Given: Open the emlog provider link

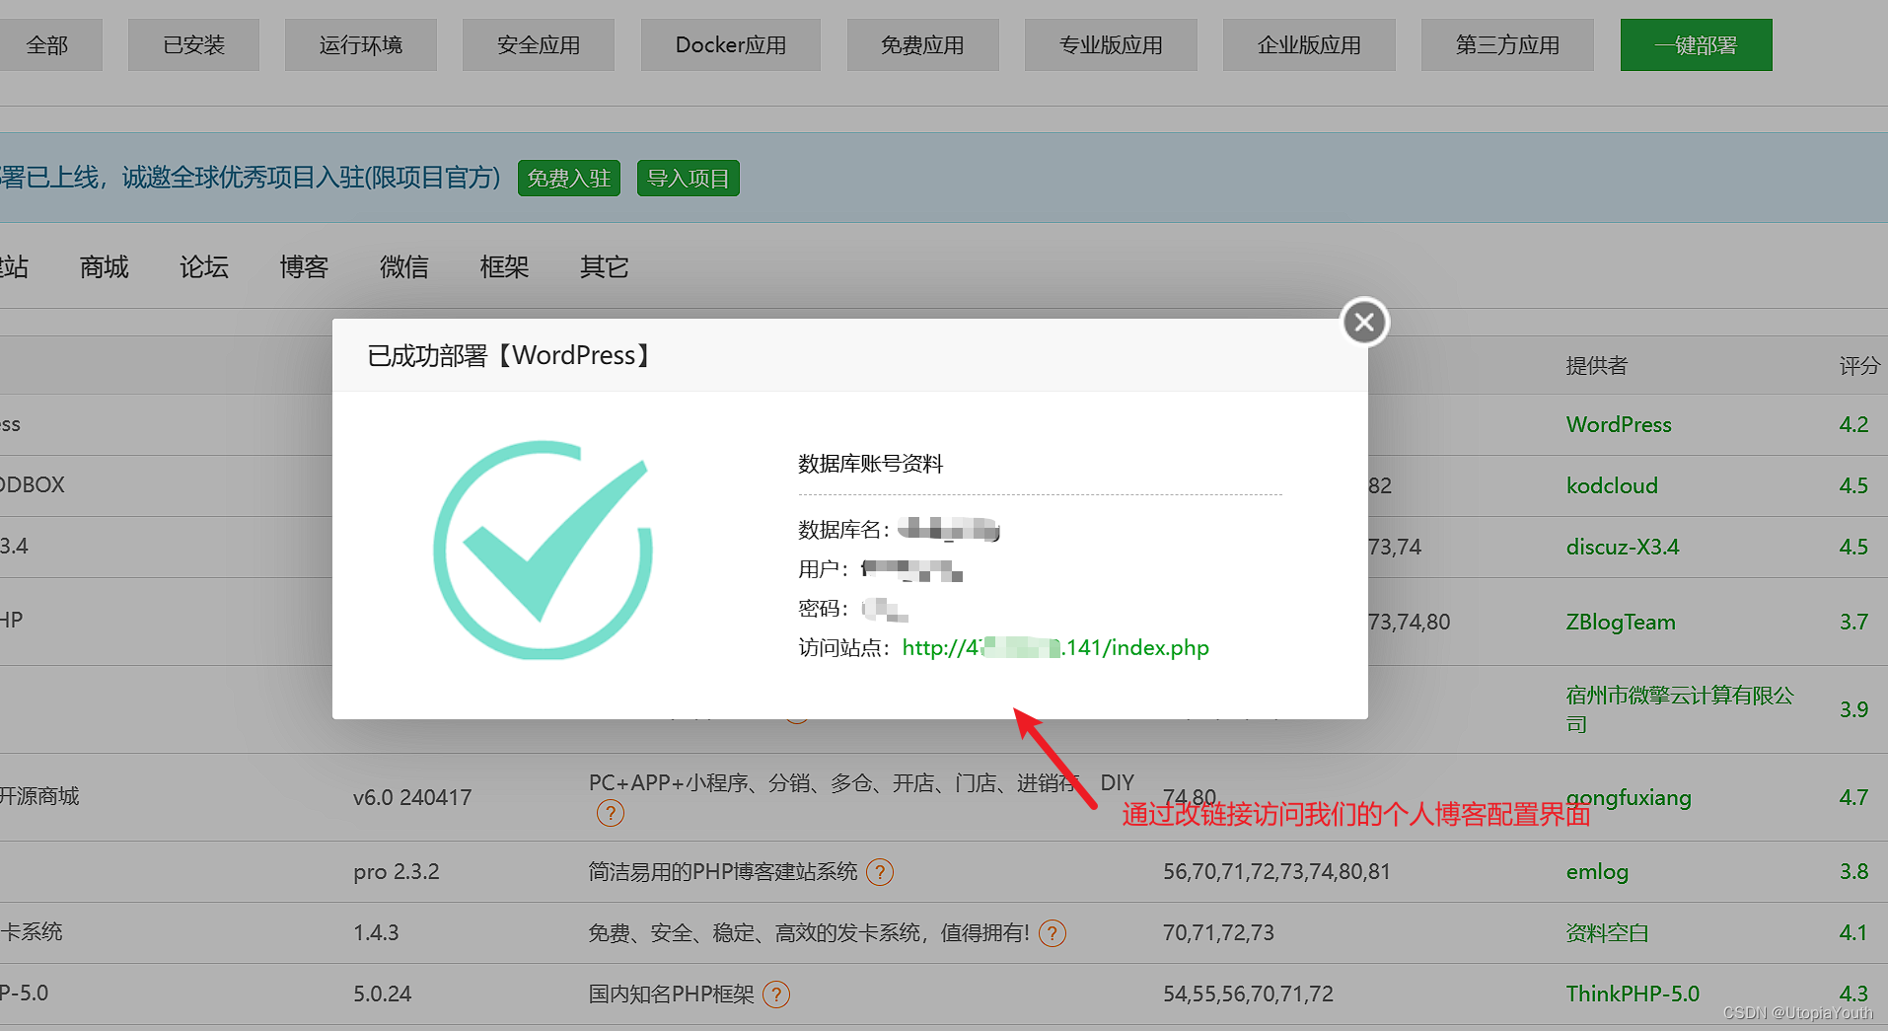Looking at the screenshot, I should click(x=1597, y=871).
